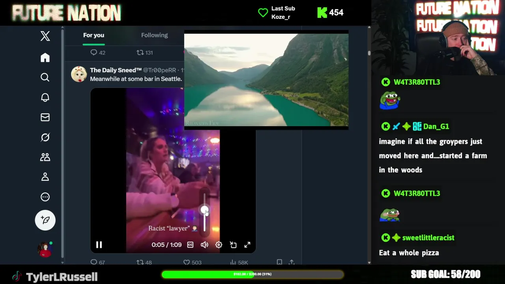Open the Profile icon in sidebar
Viewport: 505px width, 284px height.
coord(45,177)
